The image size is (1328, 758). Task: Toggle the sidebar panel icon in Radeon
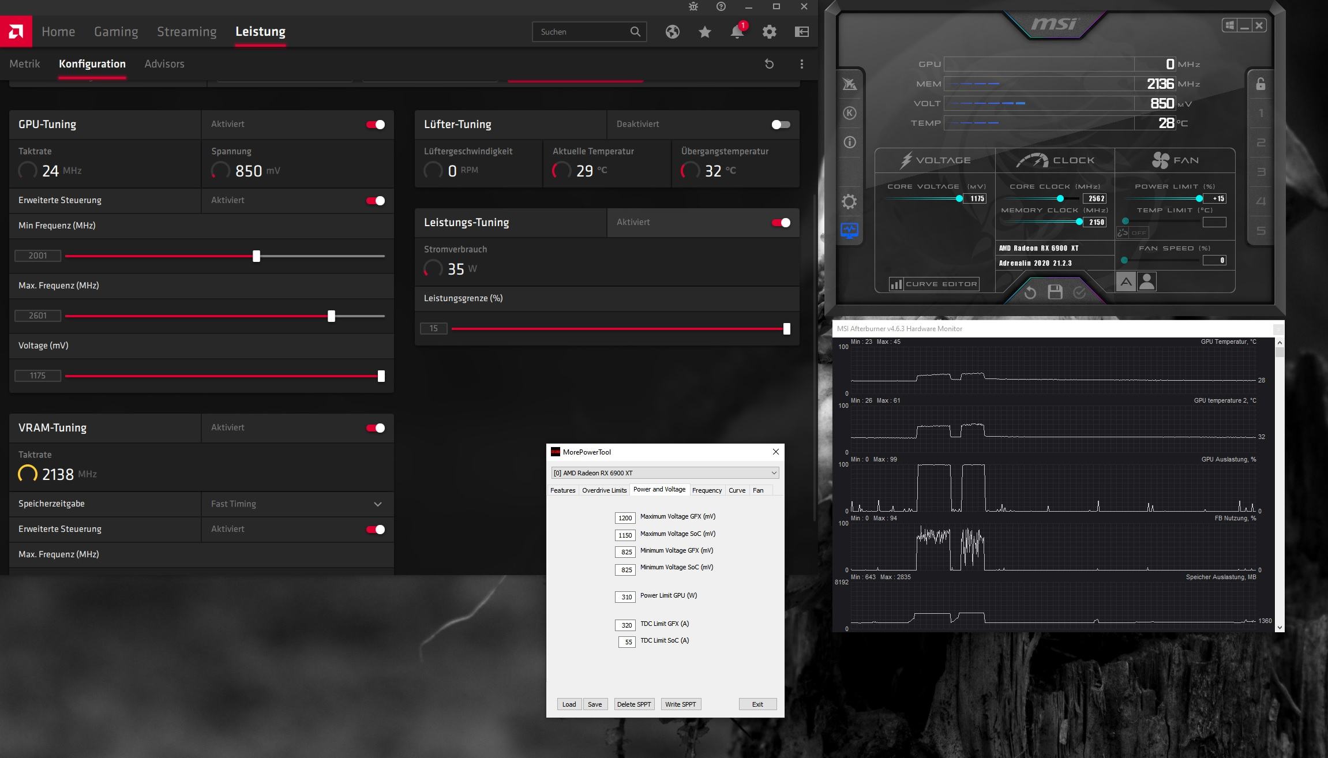(x=802, y=32)
